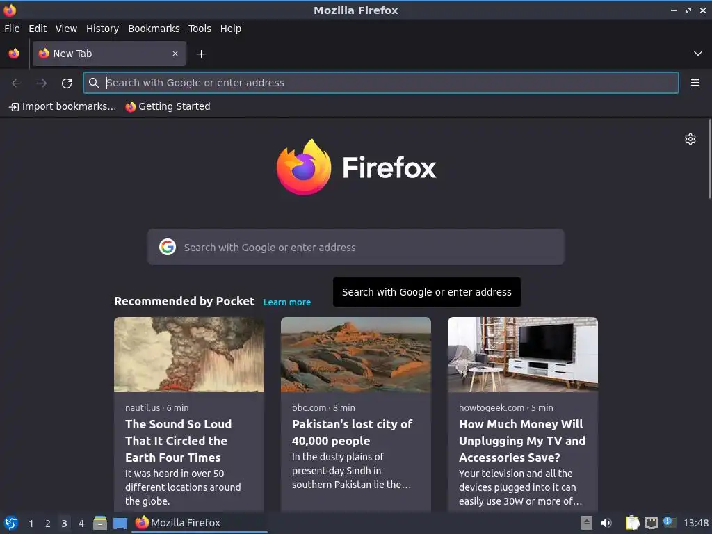Click the page vertical scrollbar
Screen dimensions: 712x534
coord(710,159)
